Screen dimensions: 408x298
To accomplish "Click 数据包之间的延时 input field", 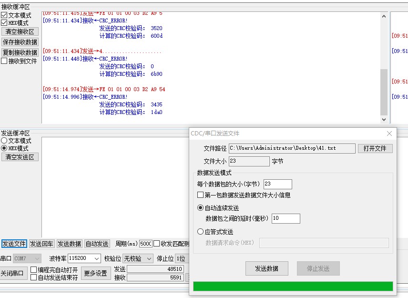I will [x=286, y=218].
